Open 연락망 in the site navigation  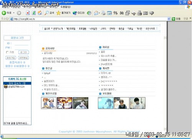pos(112,29)
